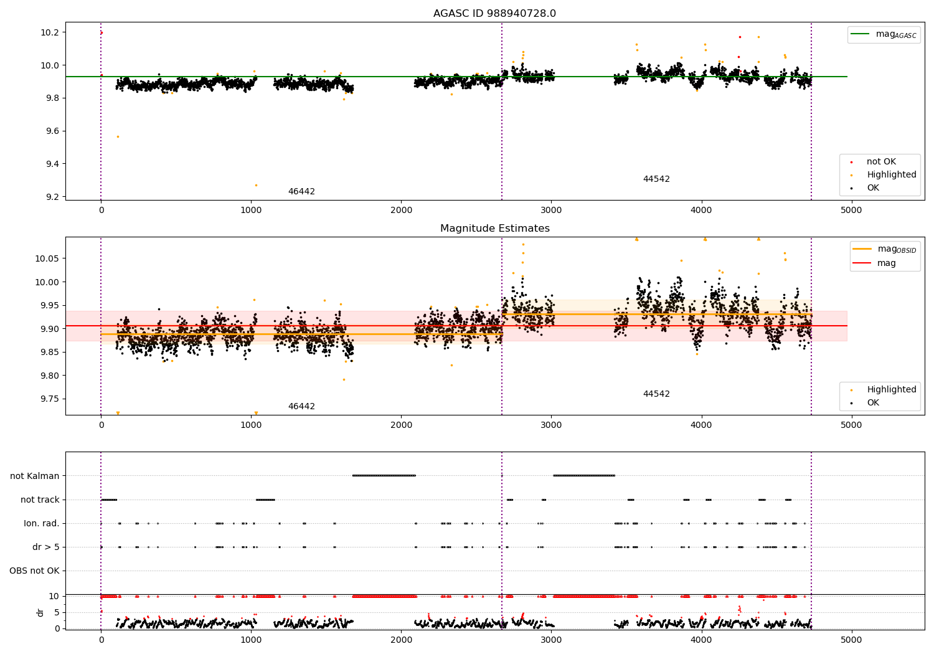Click the 'Magnitude Estimates' plot title
This screenshot has width=934, height=654.
pyautogui.click(x=495, y=229)
